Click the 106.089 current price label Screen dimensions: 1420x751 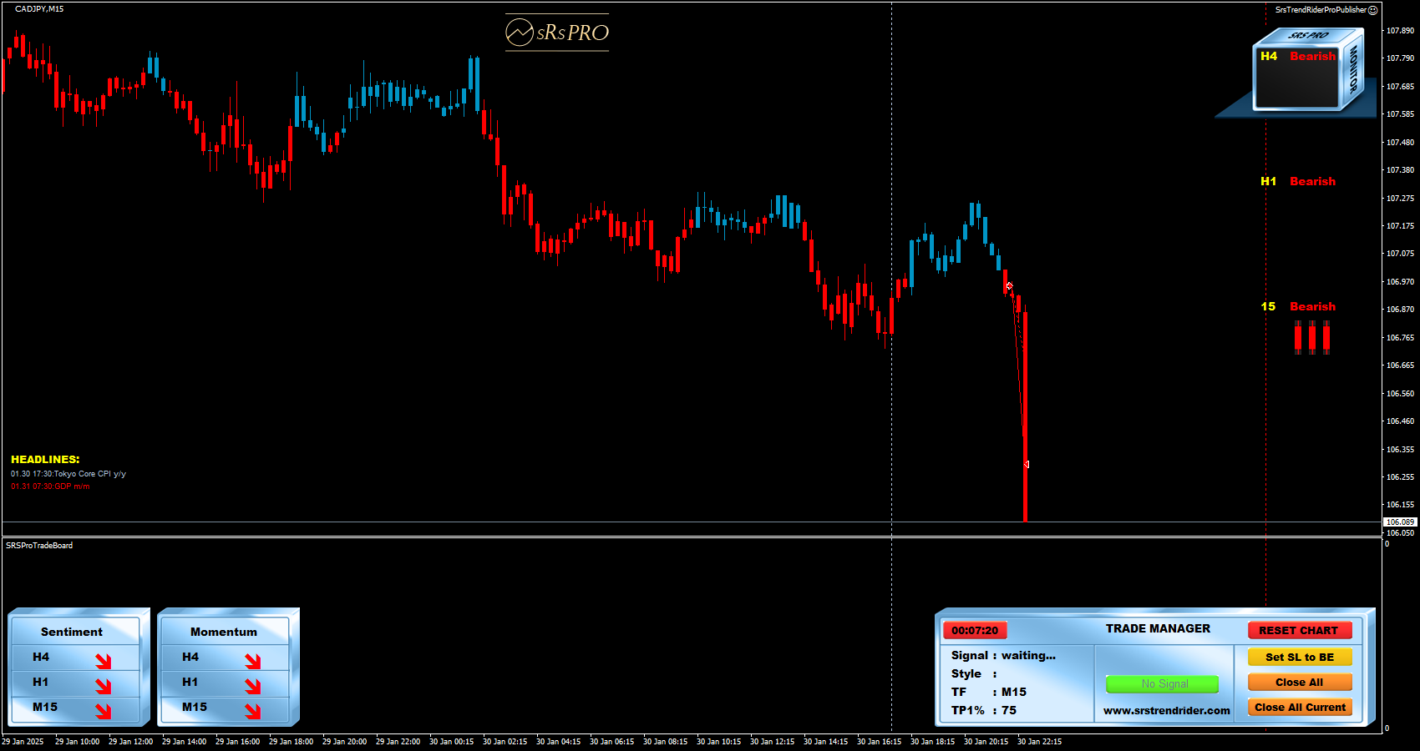pos(1400,522)
